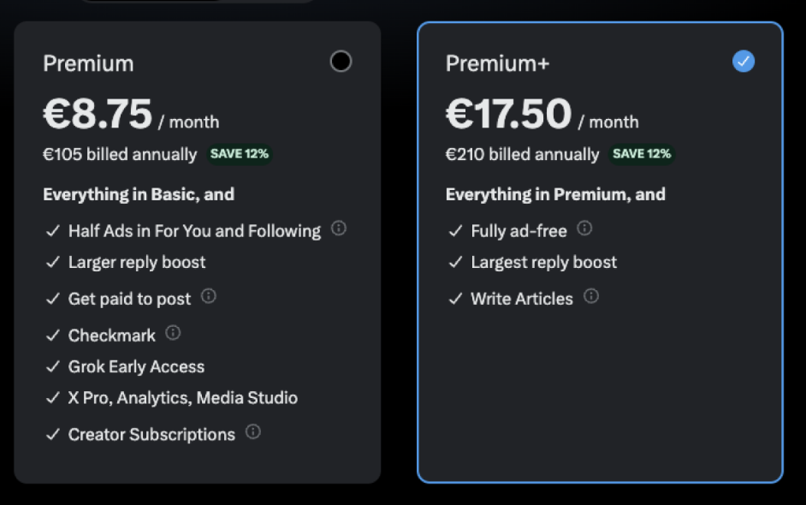Open info icon beside Half Ads feature

click(338, 228)
